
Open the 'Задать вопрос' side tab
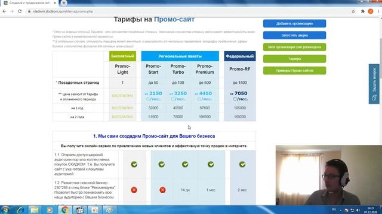(x=374, y=84)
